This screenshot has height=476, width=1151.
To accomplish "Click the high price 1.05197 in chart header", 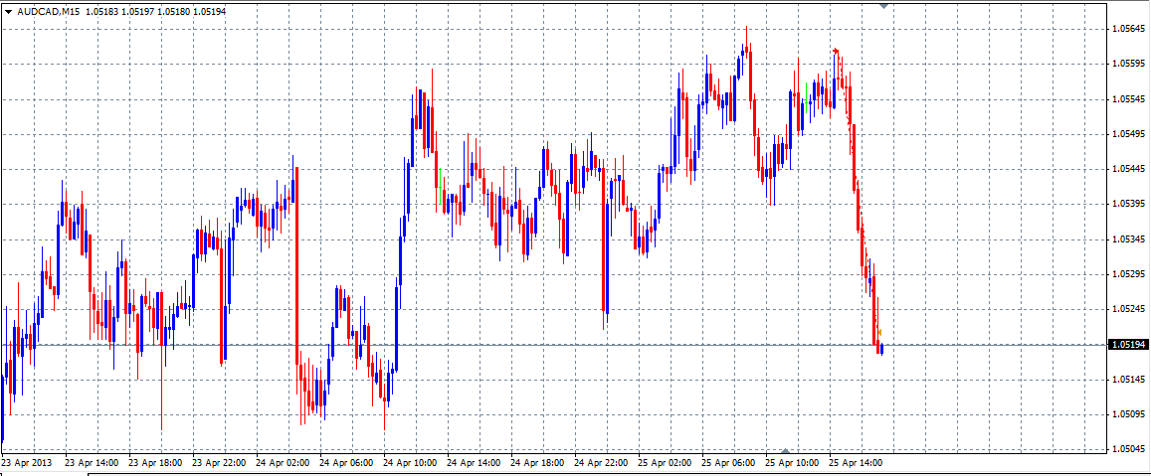I will click(x=138, y=11).
